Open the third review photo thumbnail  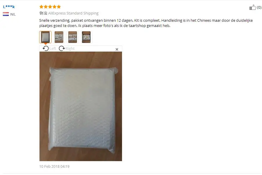[x=73, y=37]
